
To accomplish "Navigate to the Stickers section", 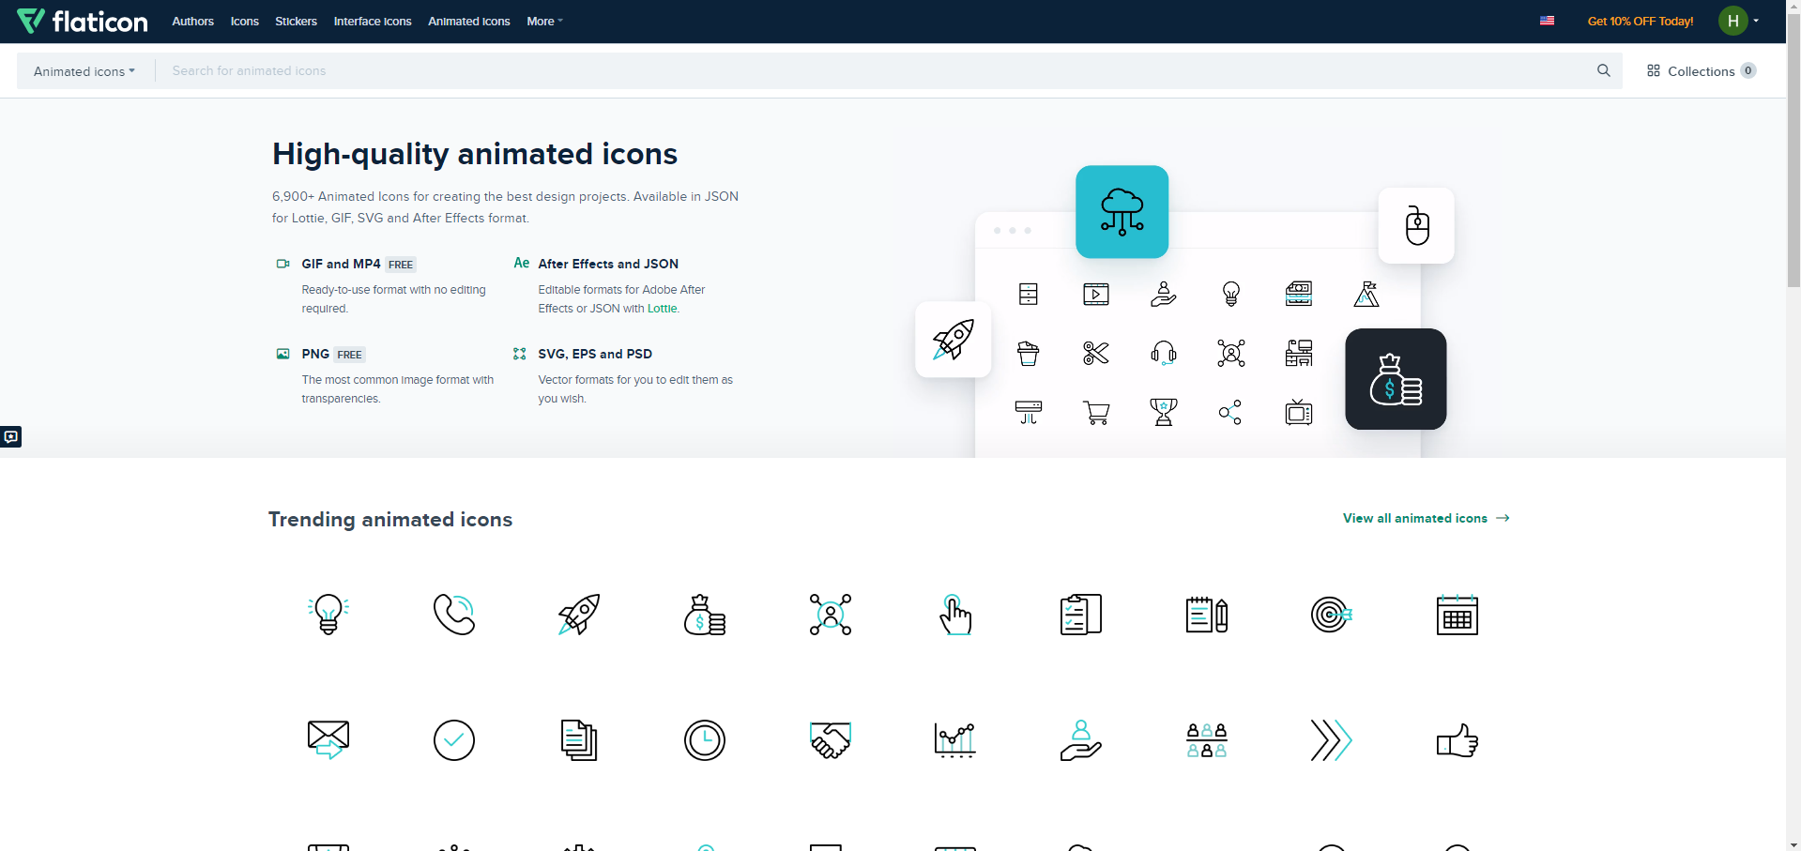I will pyautogui.click(x=295, y=21).
